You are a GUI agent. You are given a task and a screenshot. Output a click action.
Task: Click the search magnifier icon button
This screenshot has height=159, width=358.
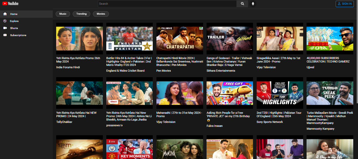[x=242, y=4]
